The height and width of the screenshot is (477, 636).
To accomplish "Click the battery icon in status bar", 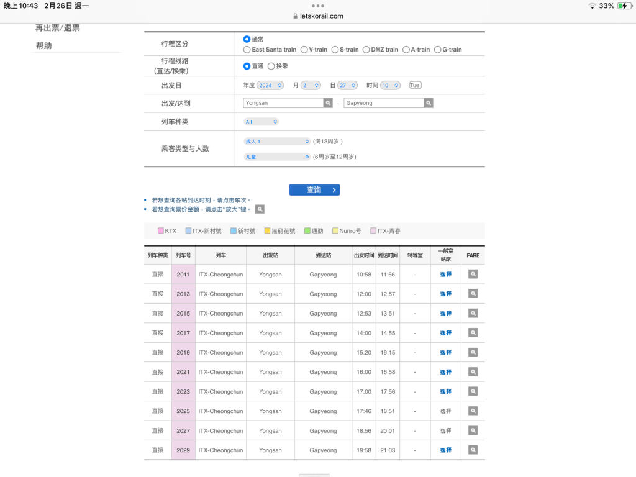I will (x=623, y=6).
